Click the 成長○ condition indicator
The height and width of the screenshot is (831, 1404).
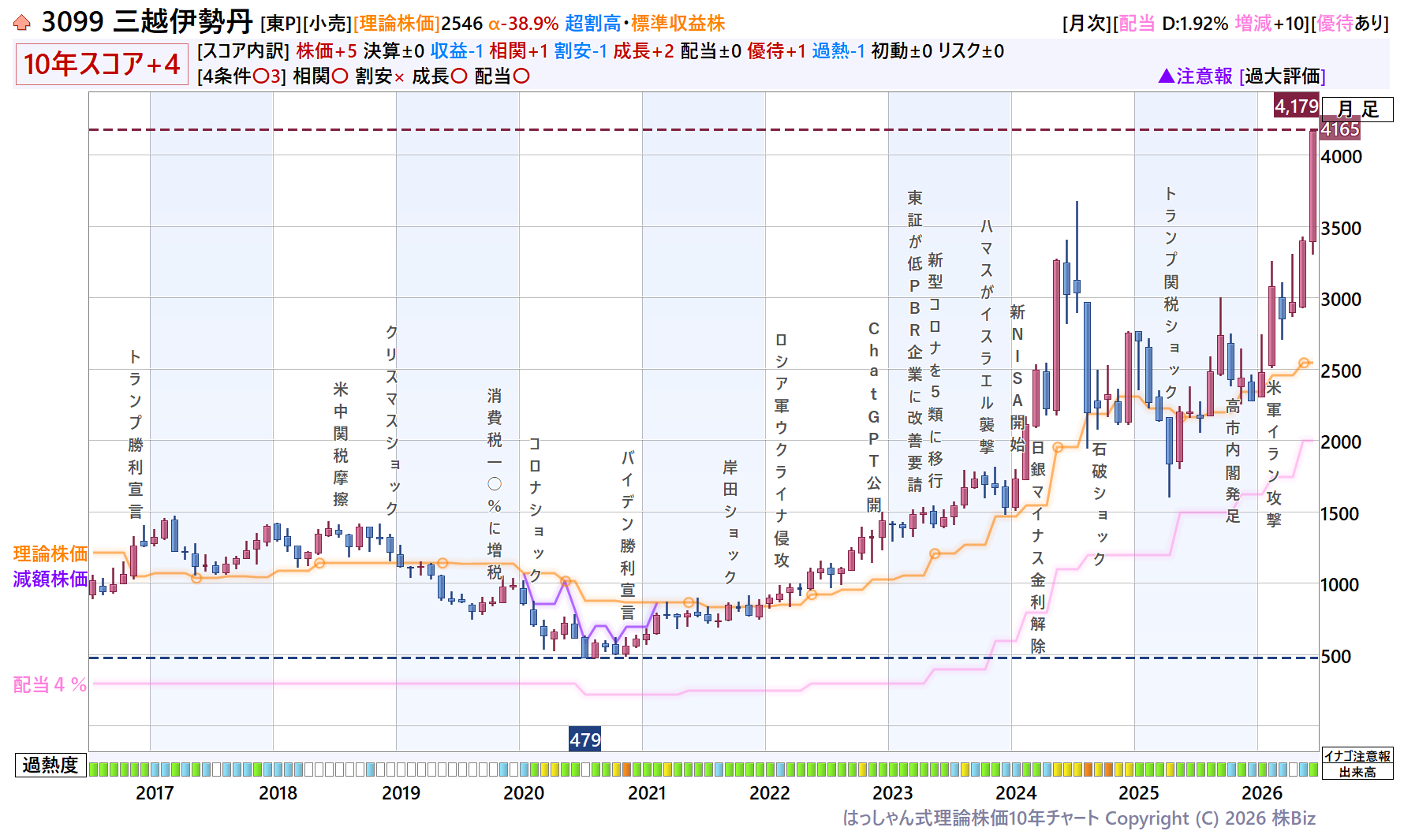(439, 76)
